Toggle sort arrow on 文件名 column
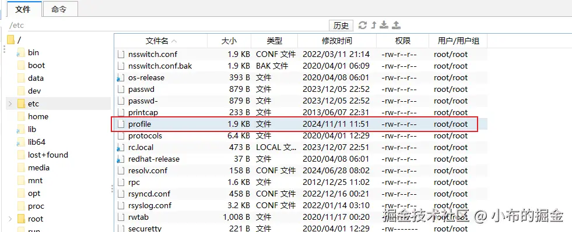This screenshot has width=572, height=232. [174, 41]
